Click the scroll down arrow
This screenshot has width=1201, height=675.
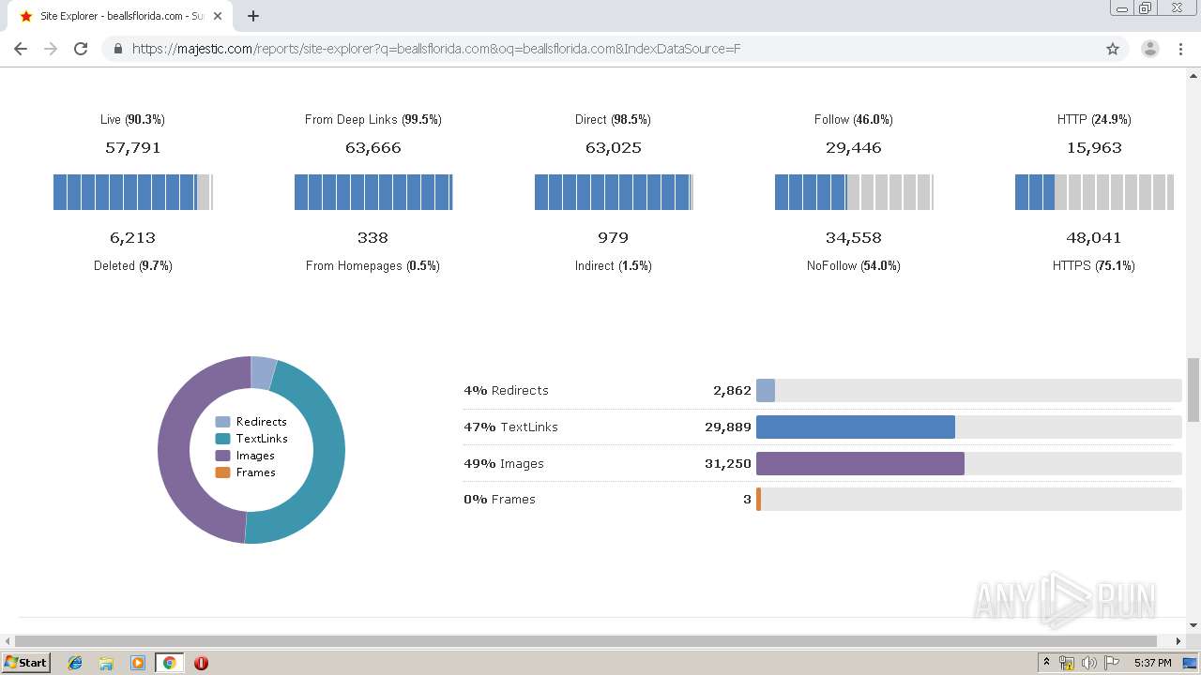click(x=1193, y=625)
